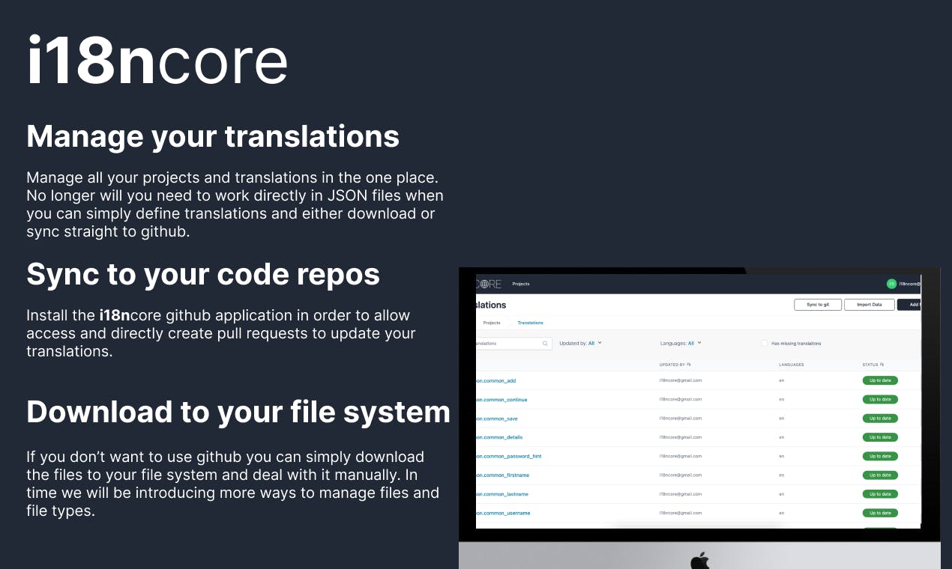Click the 'en' language cell in the common_password_hint row

(x=781, y=456)
